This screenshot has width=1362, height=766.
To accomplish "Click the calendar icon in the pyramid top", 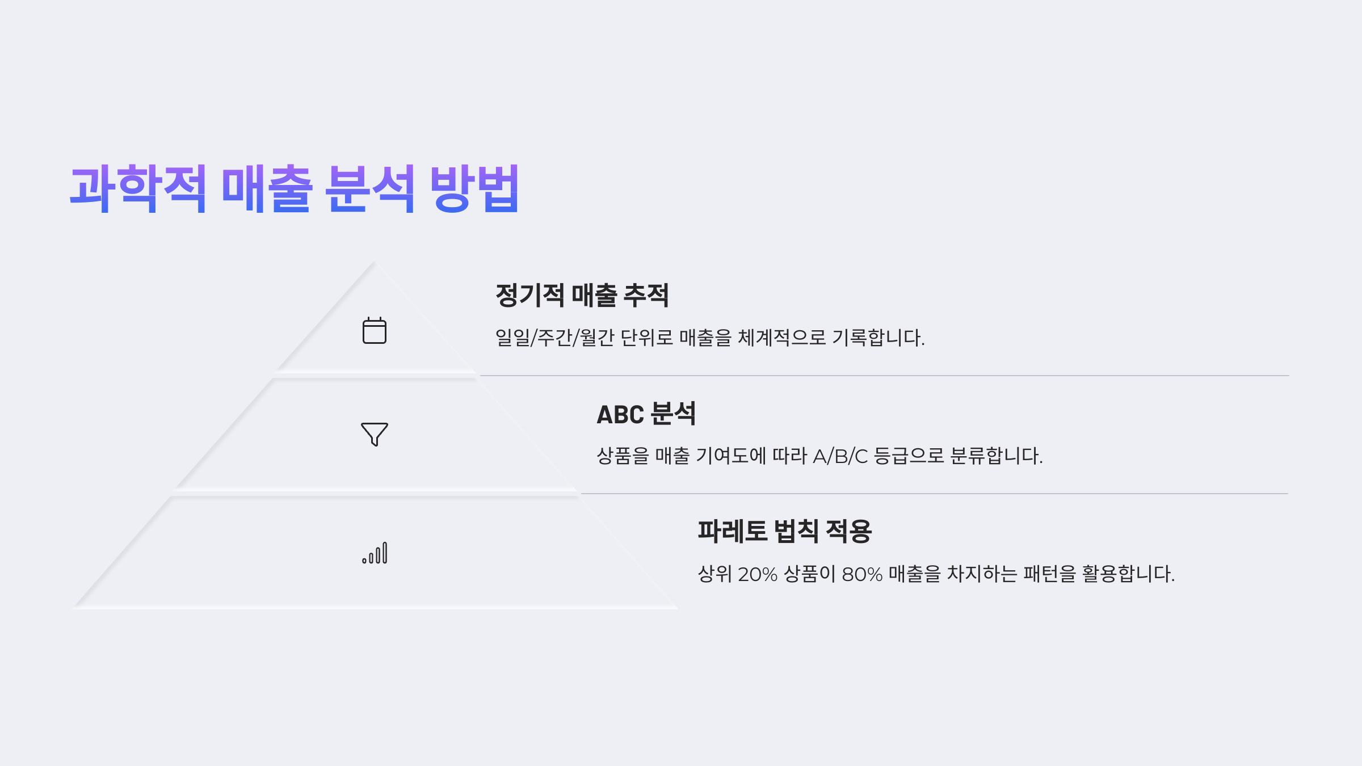I will tap(375, 330).
